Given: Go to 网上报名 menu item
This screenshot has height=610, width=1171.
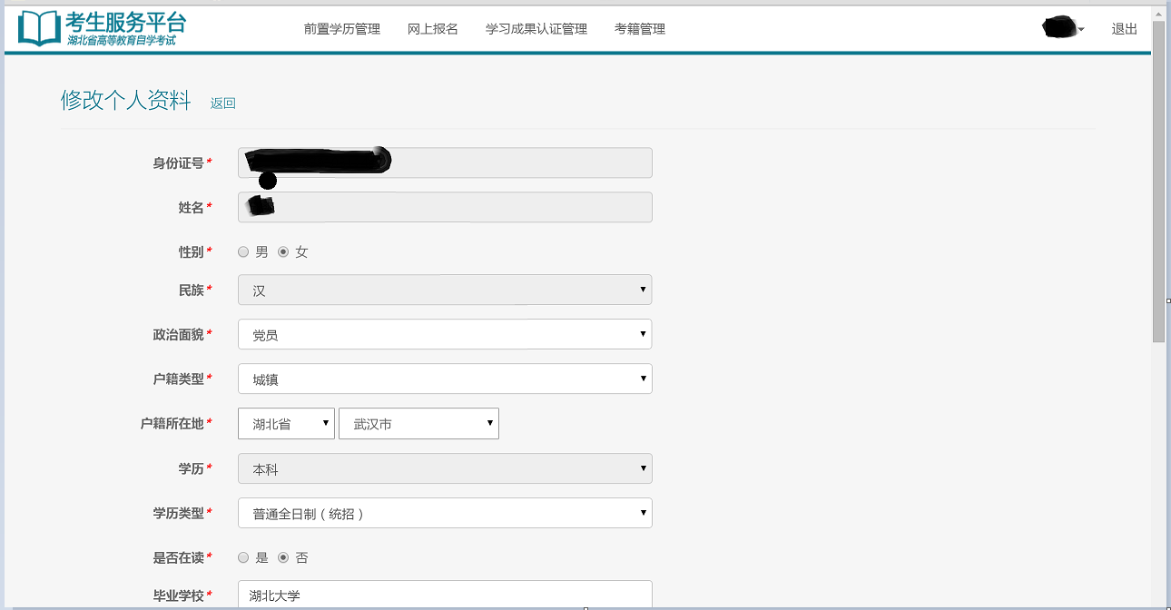Looking at the screenshot, I should pyautogui.click(x=433, y=29).
